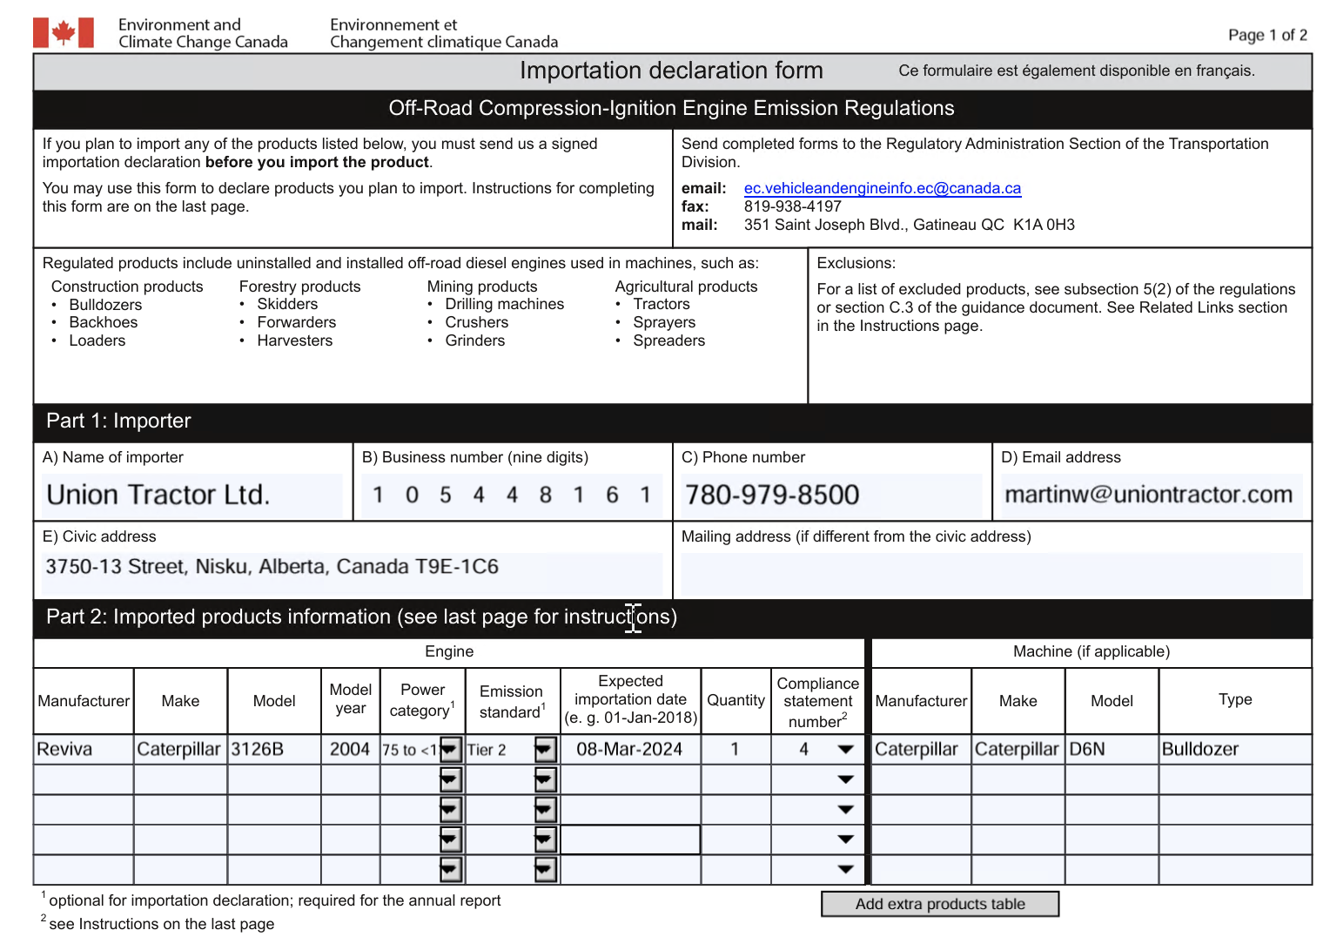Open Emission standard dropdown in fifth product row
The width and height of the screenshot is (1330, 937).
545,869
